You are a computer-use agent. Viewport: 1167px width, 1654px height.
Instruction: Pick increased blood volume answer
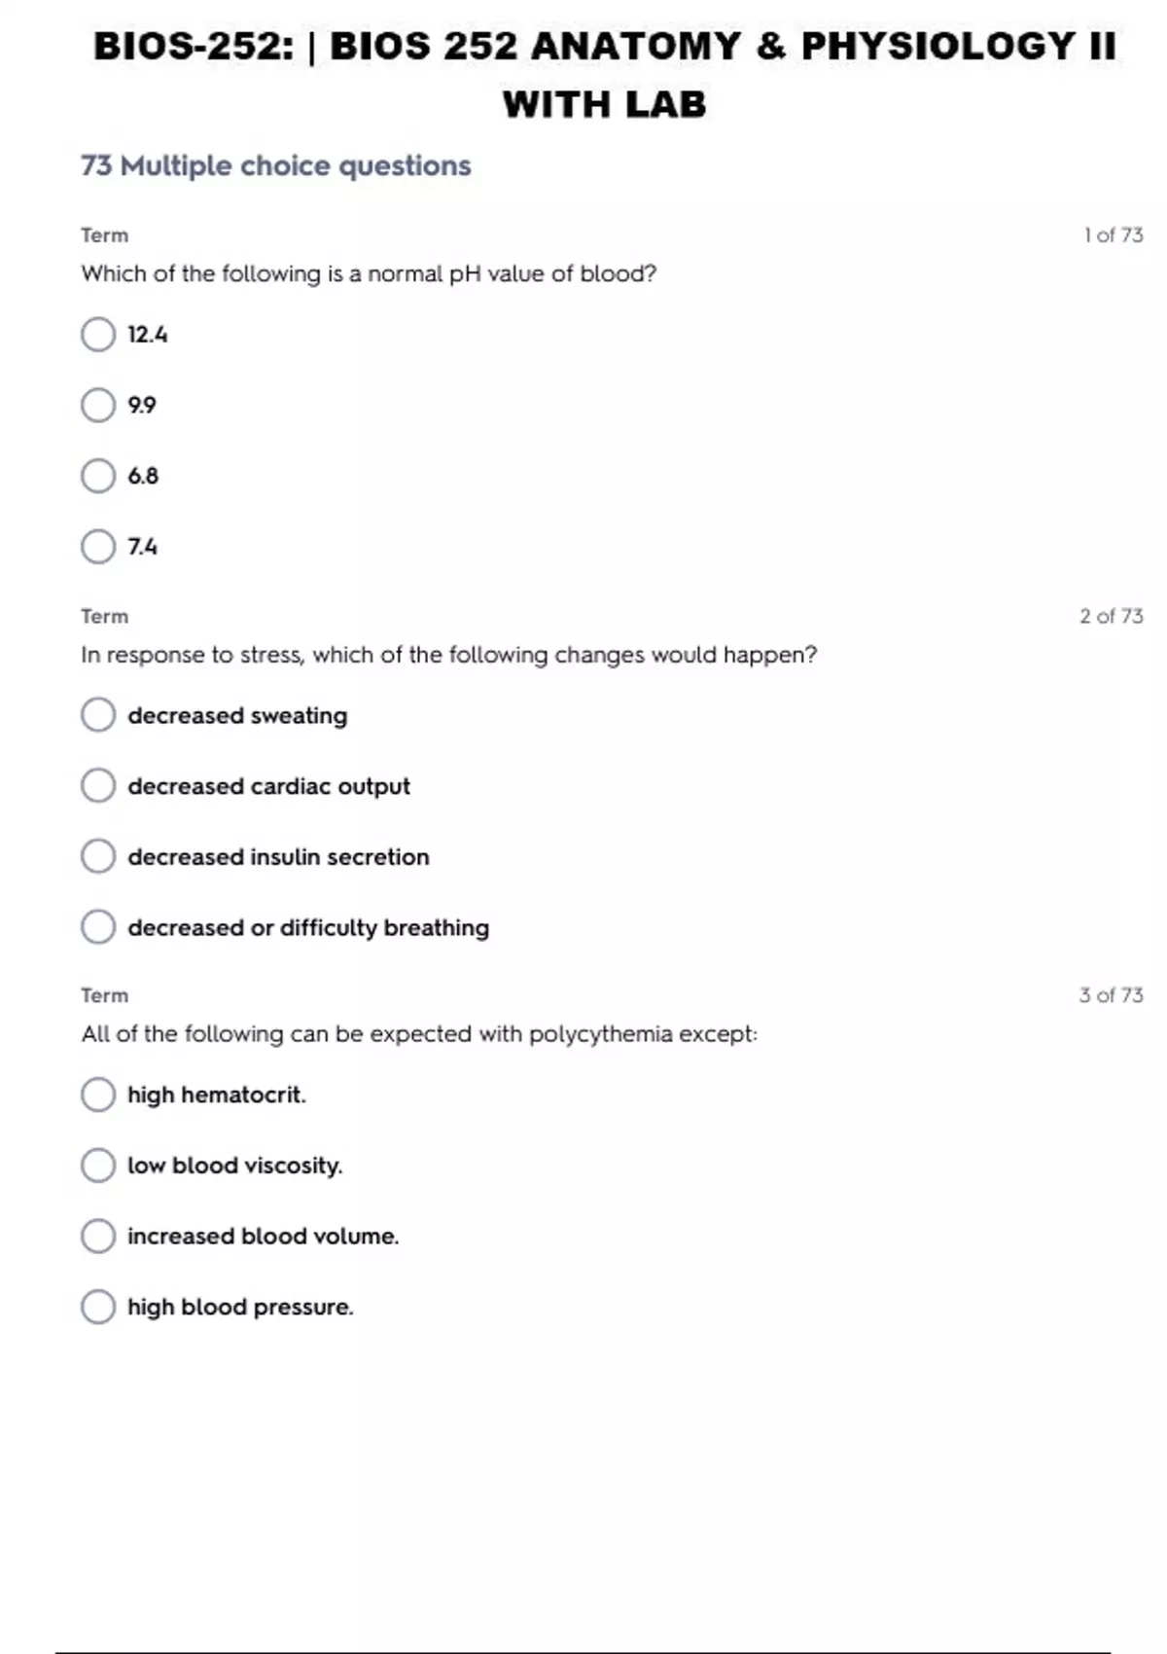[98, 1236]
